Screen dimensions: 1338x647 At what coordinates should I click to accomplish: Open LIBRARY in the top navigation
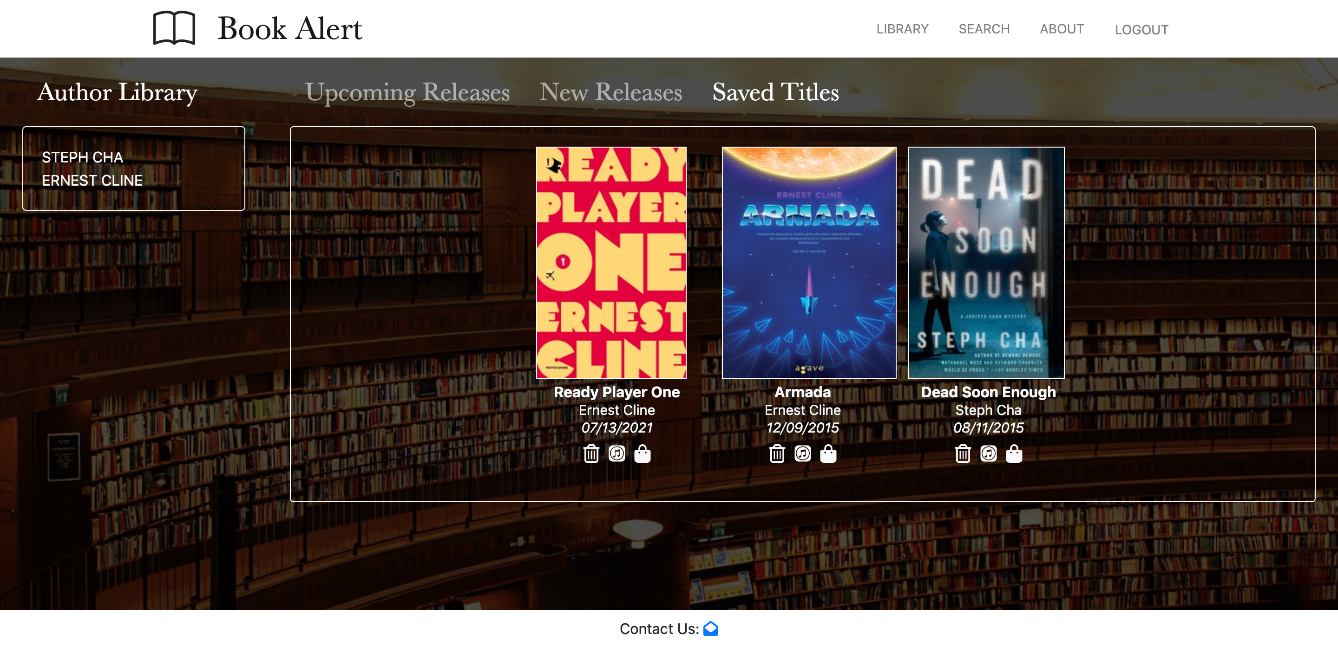tap(902, 29)
